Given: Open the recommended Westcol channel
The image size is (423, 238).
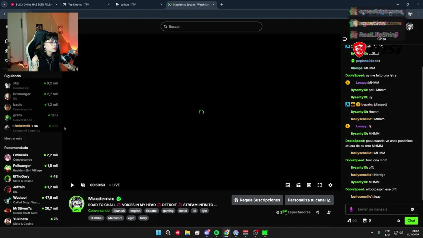Looking at the screenshot, I should [31, 200].
